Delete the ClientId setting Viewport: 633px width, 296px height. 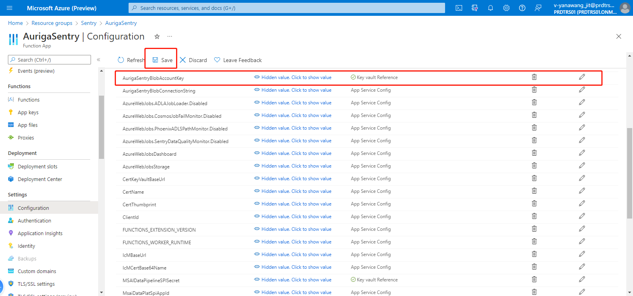534,216
